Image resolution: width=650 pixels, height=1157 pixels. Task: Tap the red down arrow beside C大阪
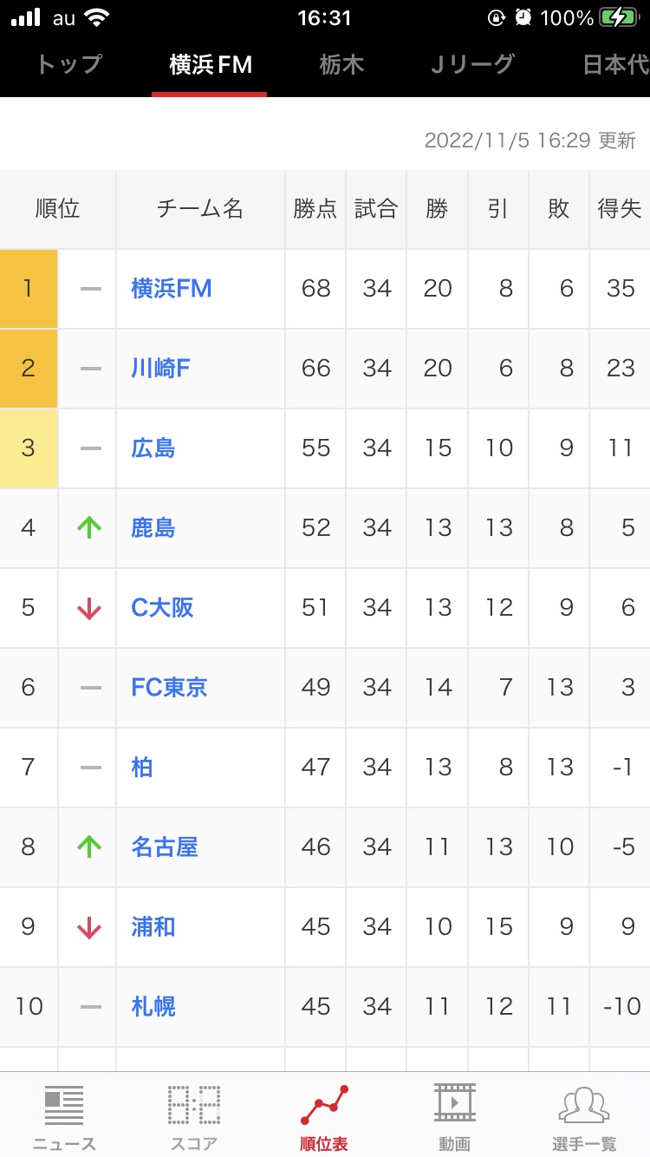tap(89, 608)
